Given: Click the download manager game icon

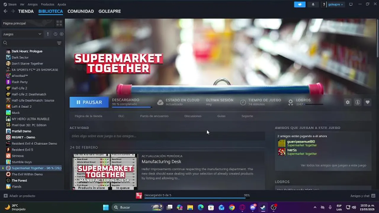Looking at the screenshot, I should tap(139, 196).
